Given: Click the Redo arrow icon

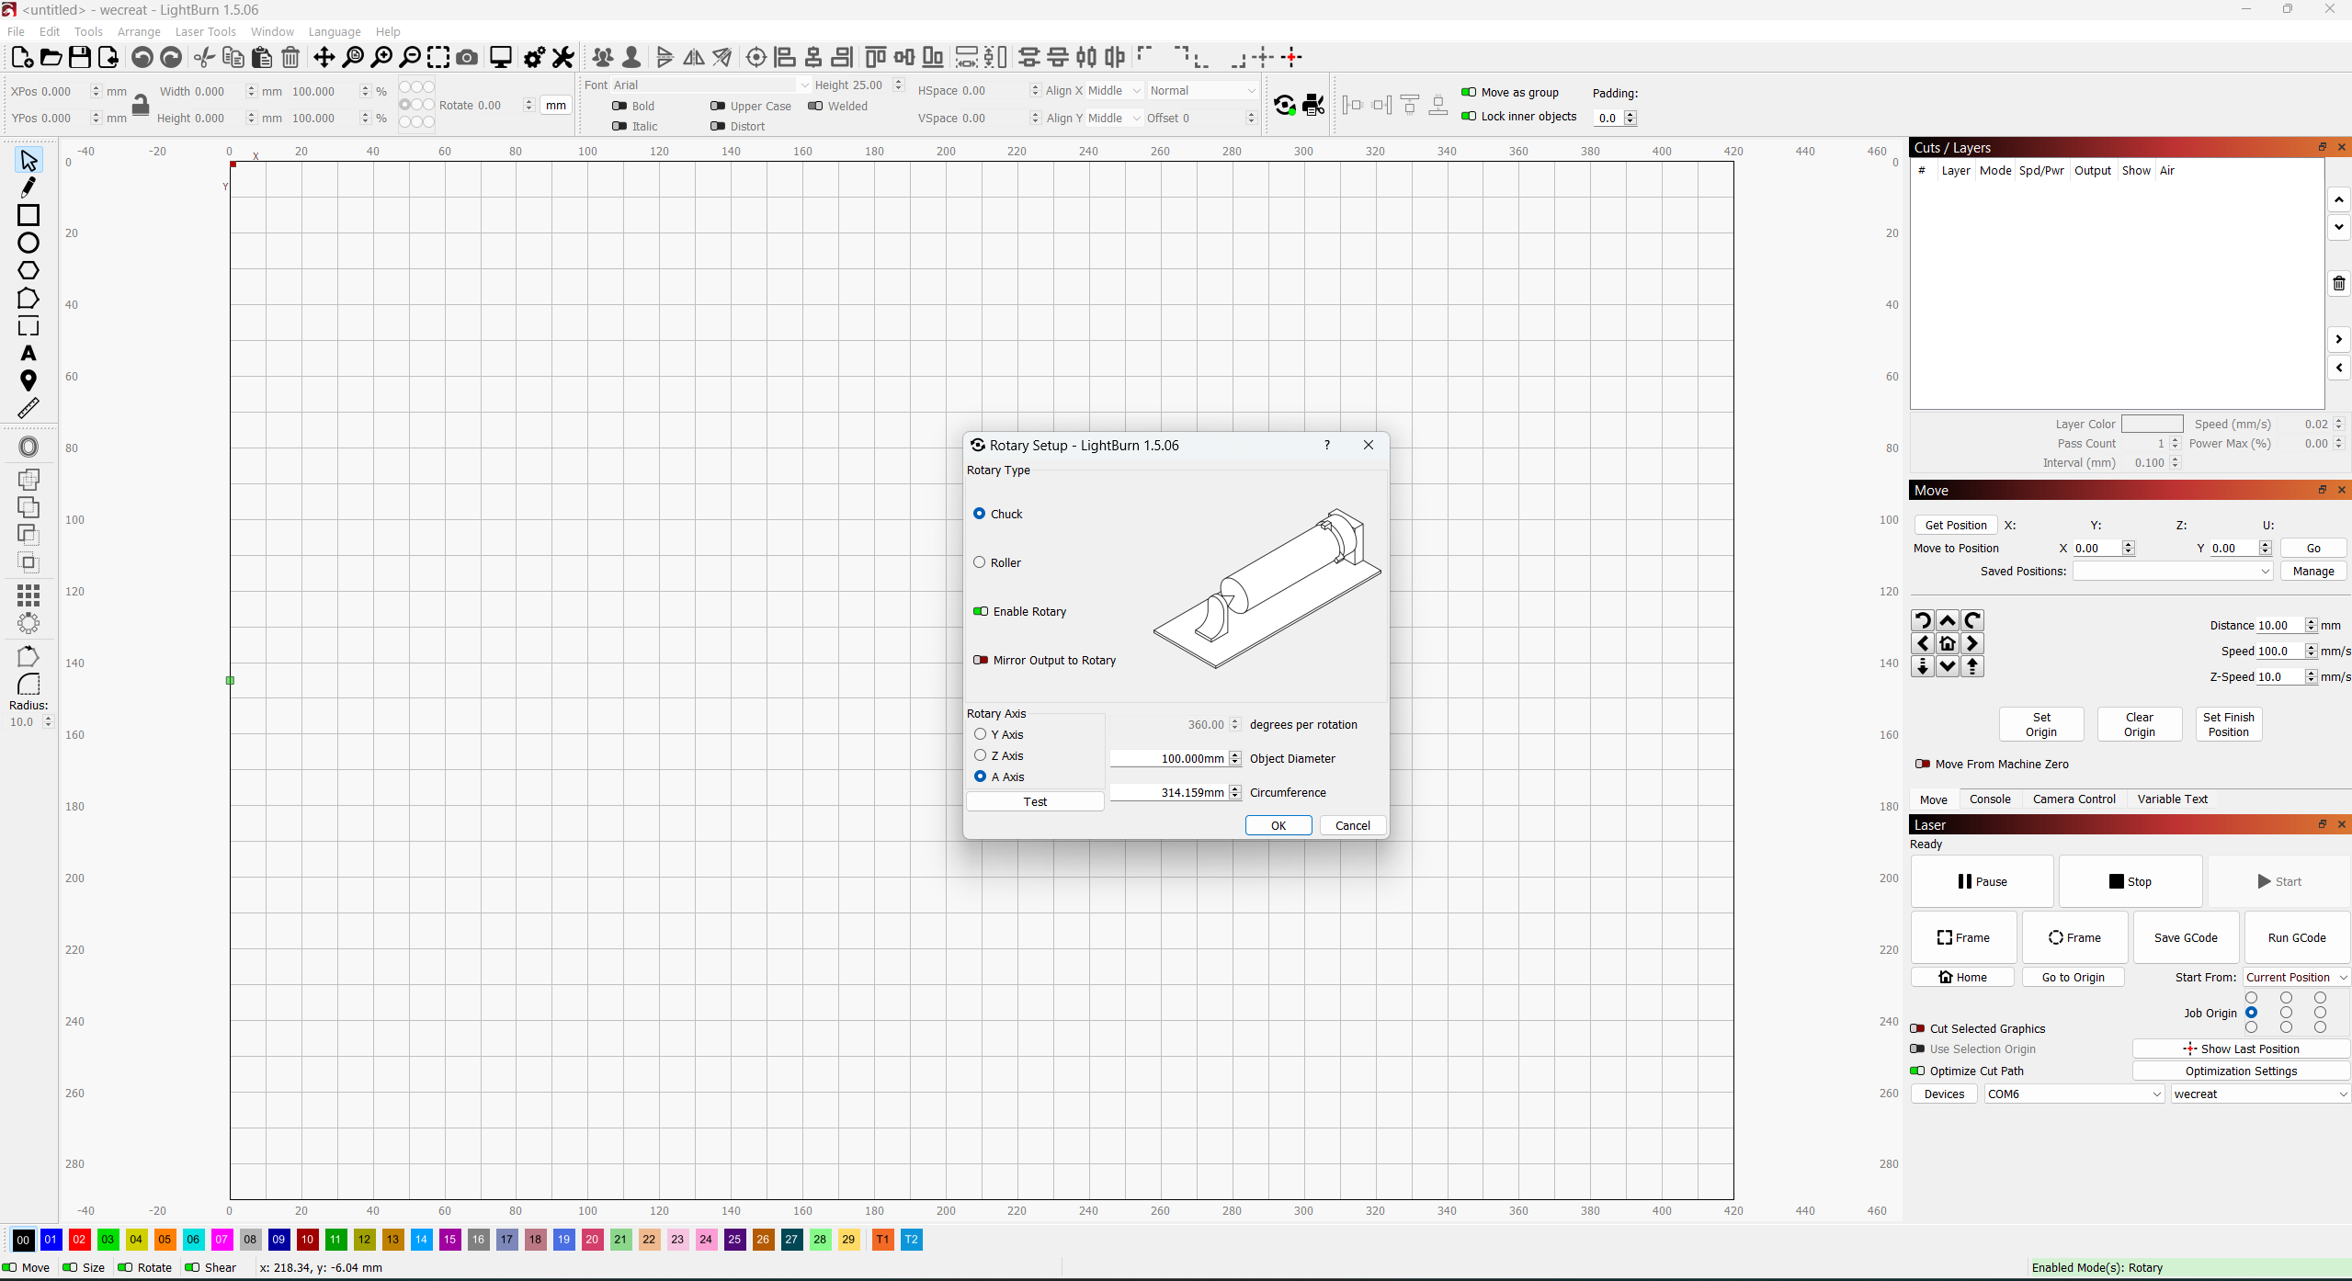Looking at the screenshot, I should 171,57.
